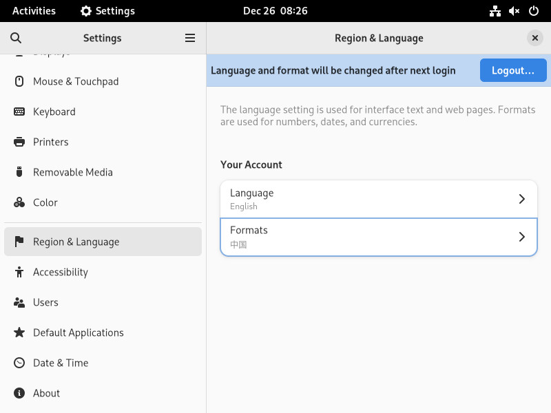The width and height of the screenshot is (551, 413).
Task: Open the Date & Time panel
Action: coord(61,363)
